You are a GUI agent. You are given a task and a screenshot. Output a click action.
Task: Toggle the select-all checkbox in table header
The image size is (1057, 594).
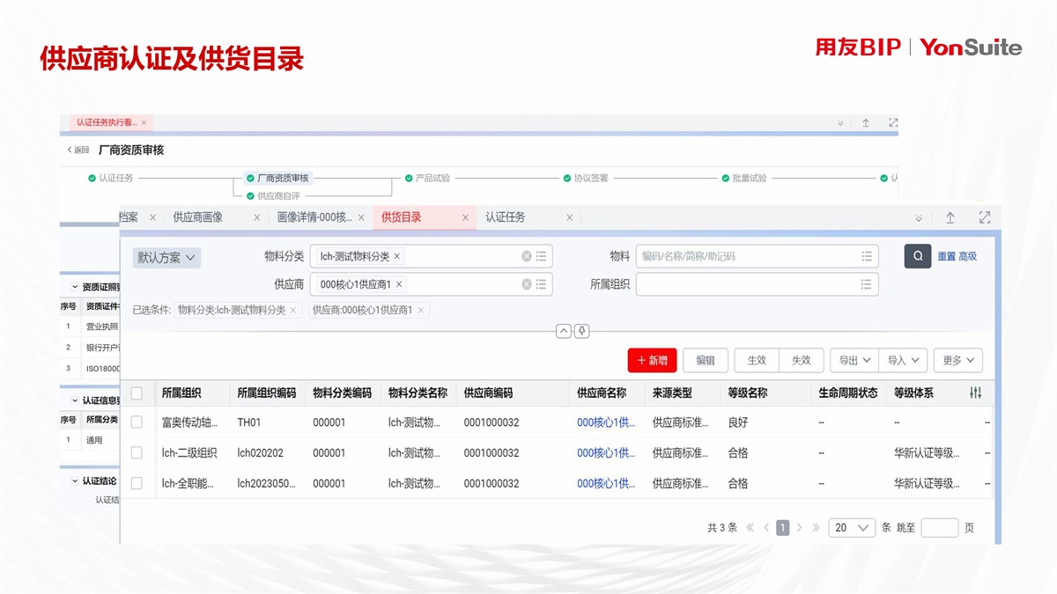[137, 392]
